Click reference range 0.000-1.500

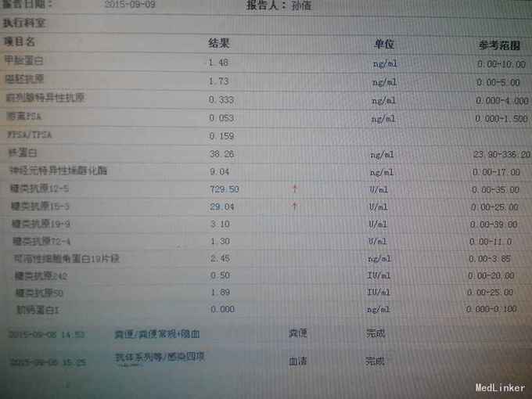[501, 118]
